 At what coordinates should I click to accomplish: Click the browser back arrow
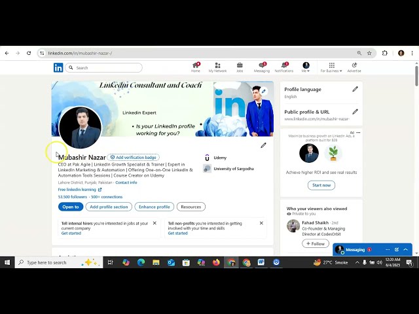(x=7, y=53)
